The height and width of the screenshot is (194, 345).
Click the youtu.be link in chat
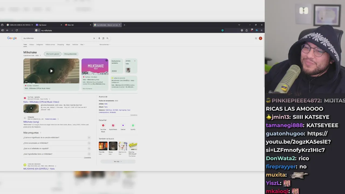pyautogui.click(x=298, y=142)
